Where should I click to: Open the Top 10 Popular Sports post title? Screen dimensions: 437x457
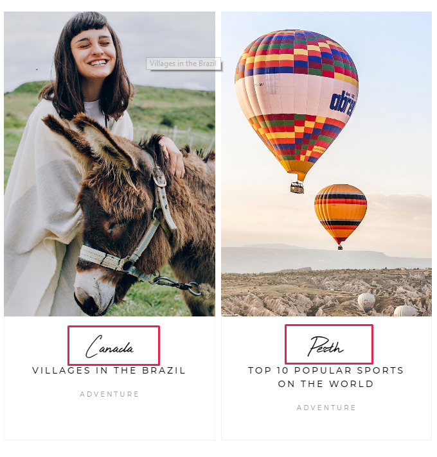pyautogui.click(x=326, y=377)
